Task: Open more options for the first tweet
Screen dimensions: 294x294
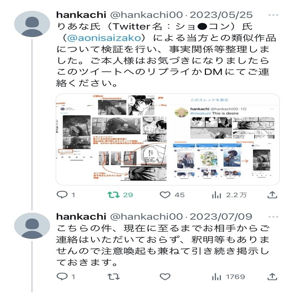Action: click(273, 15)
